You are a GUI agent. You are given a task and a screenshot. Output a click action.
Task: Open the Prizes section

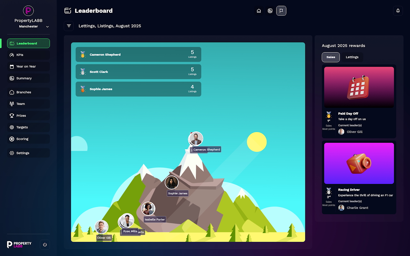click(29, 116)
